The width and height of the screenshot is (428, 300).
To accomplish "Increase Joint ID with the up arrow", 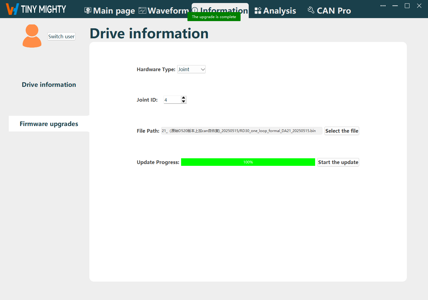I will (184, 98).
